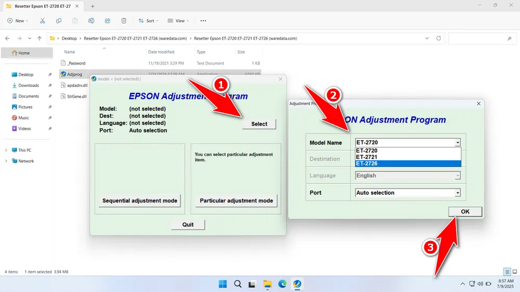Click the Quit button
This screenshot has height=292, width=520.
(x=188, y=224)
